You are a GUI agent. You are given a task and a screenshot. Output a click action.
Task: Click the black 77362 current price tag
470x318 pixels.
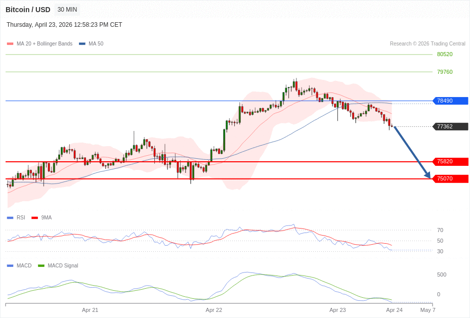tap(450, 126)
